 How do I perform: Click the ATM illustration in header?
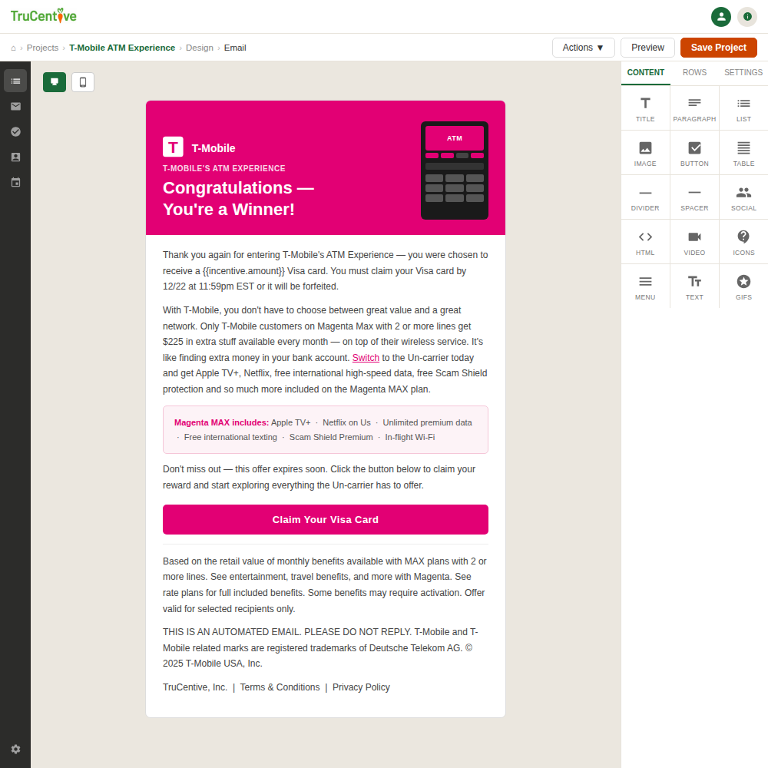pyautogui.click(x=454, y=170)
